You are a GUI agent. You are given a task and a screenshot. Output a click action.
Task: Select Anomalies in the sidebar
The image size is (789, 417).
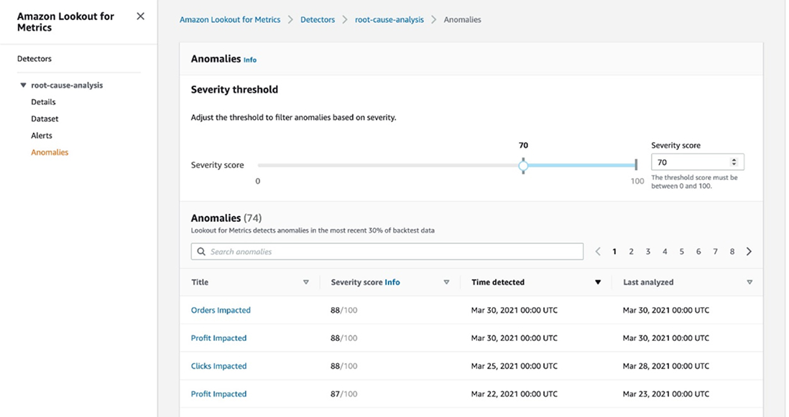[x=50, y=152]
